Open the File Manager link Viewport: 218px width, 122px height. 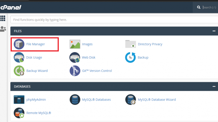pos(36,44)
